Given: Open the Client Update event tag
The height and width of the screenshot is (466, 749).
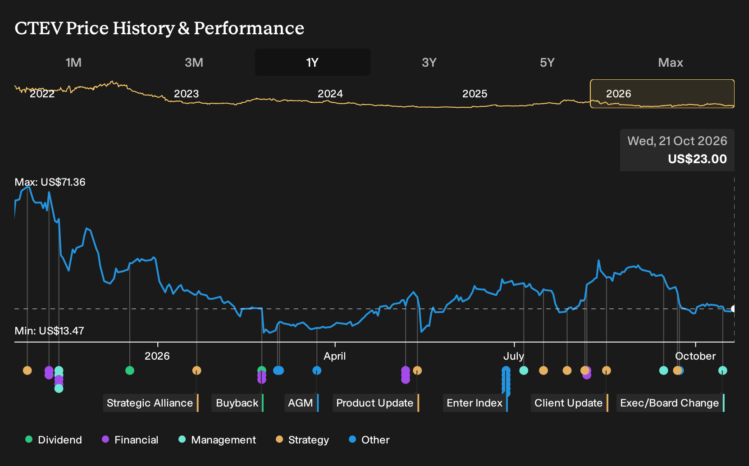Looking at the screenshot, I should [570, 403].
